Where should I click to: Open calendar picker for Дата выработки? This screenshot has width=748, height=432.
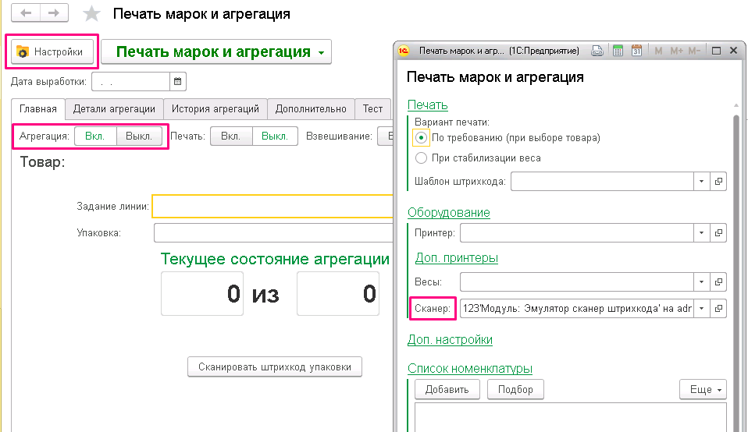[x=177, y=81]
